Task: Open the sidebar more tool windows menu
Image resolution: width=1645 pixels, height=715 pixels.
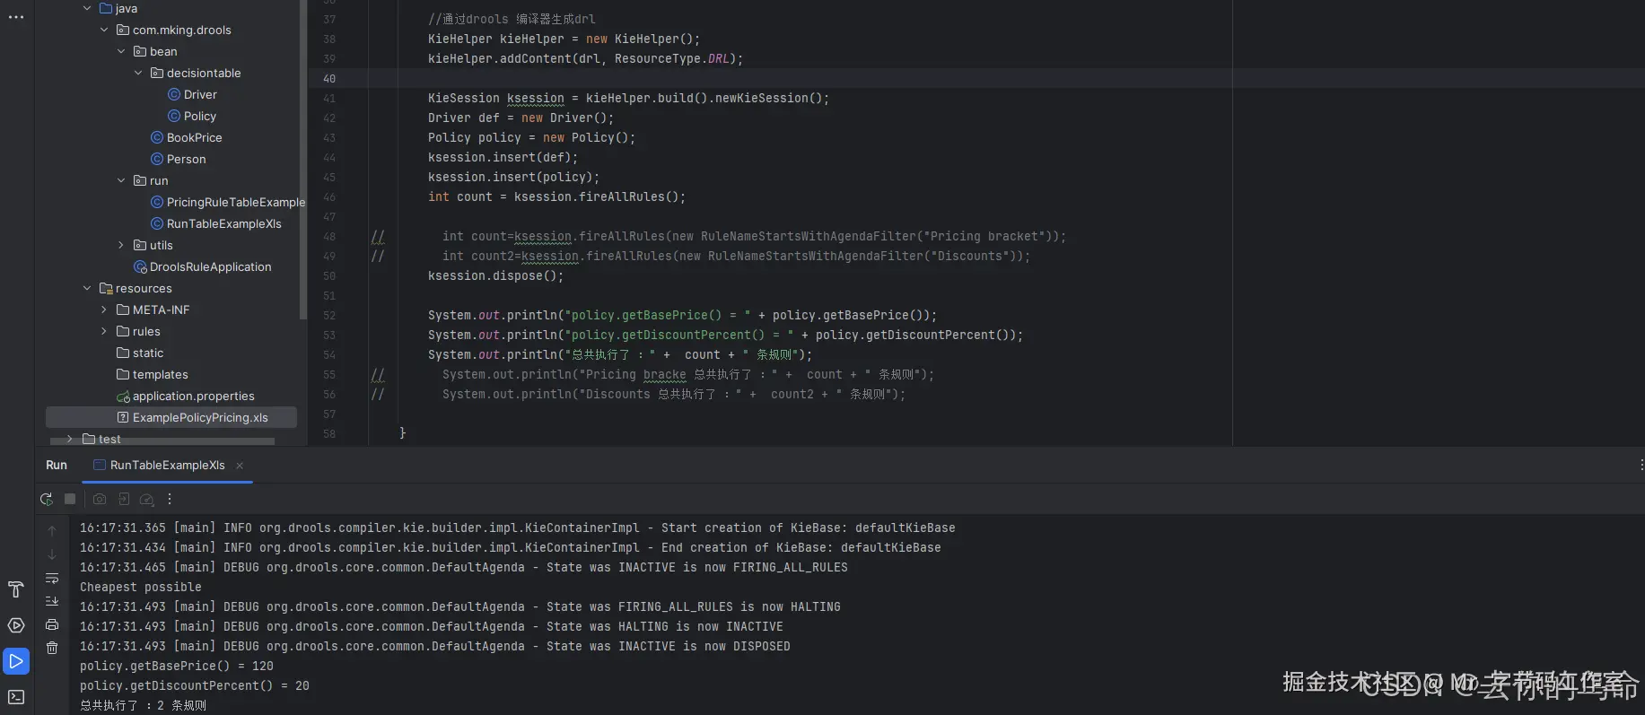Action: click(x=16, y=17)
